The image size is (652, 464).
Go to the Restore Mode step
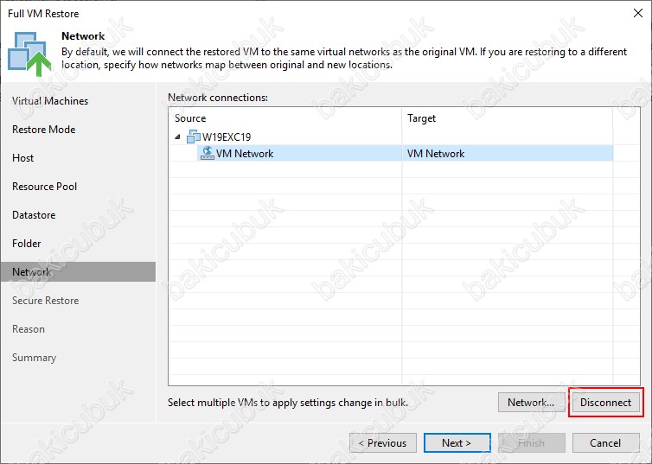43,130
